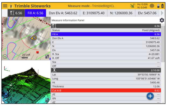Click the Trimble Siteworks instrument logo icon
170x106 pixels.
(x=11, y=6)
